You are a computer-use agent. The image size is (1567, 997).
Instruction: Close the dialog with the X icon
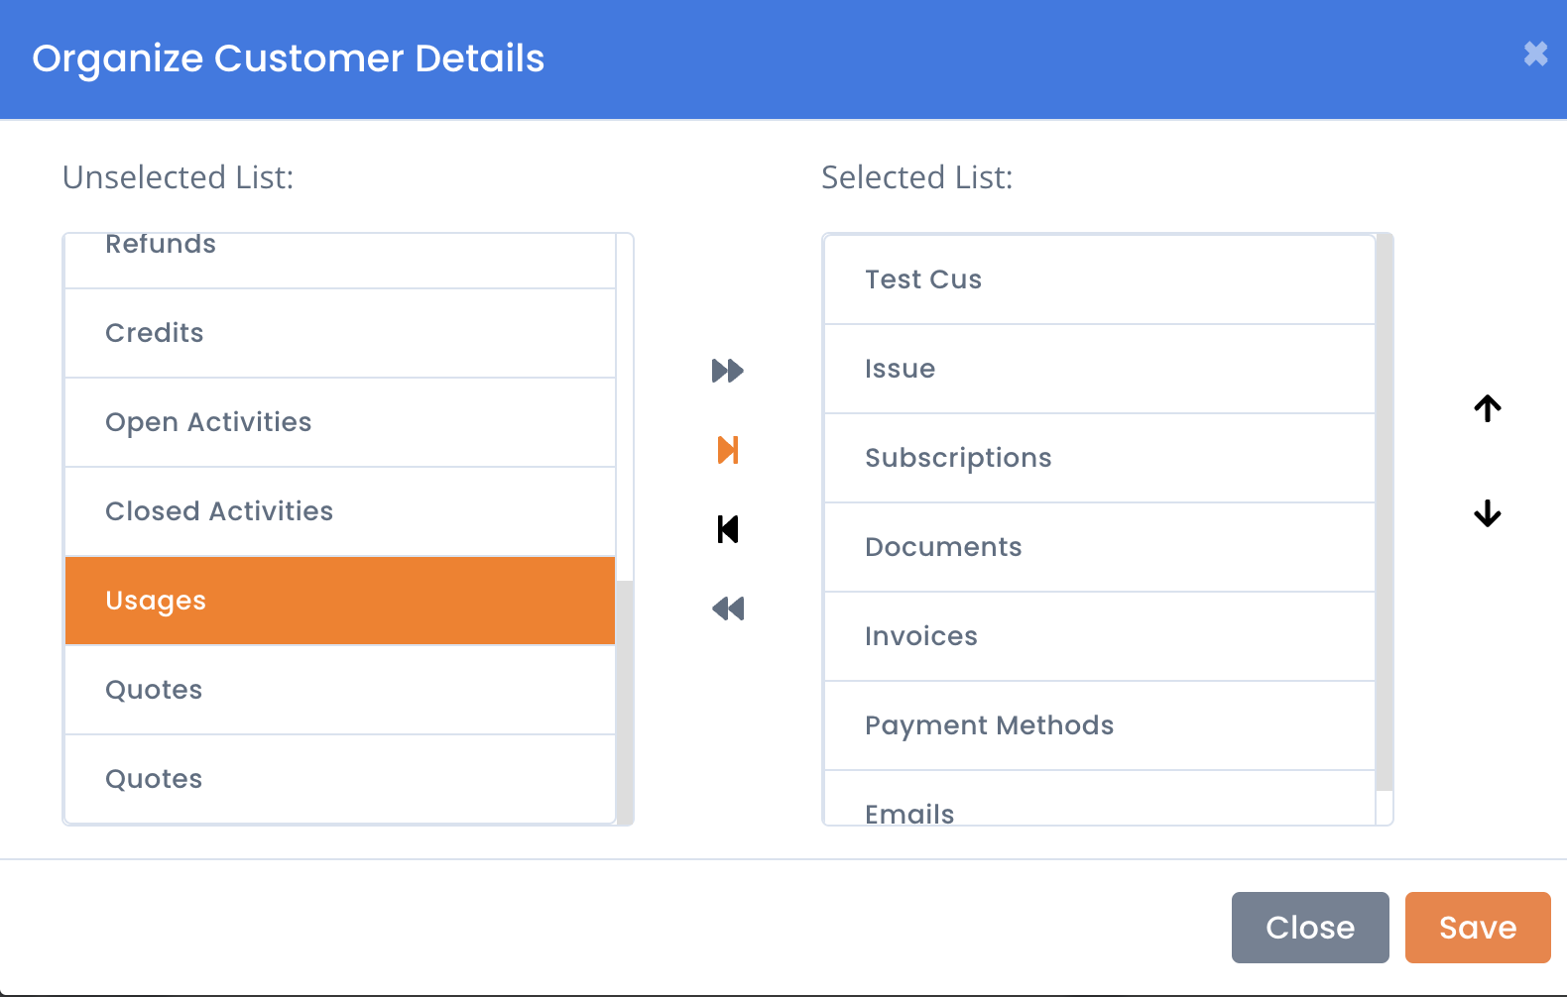1535,54
